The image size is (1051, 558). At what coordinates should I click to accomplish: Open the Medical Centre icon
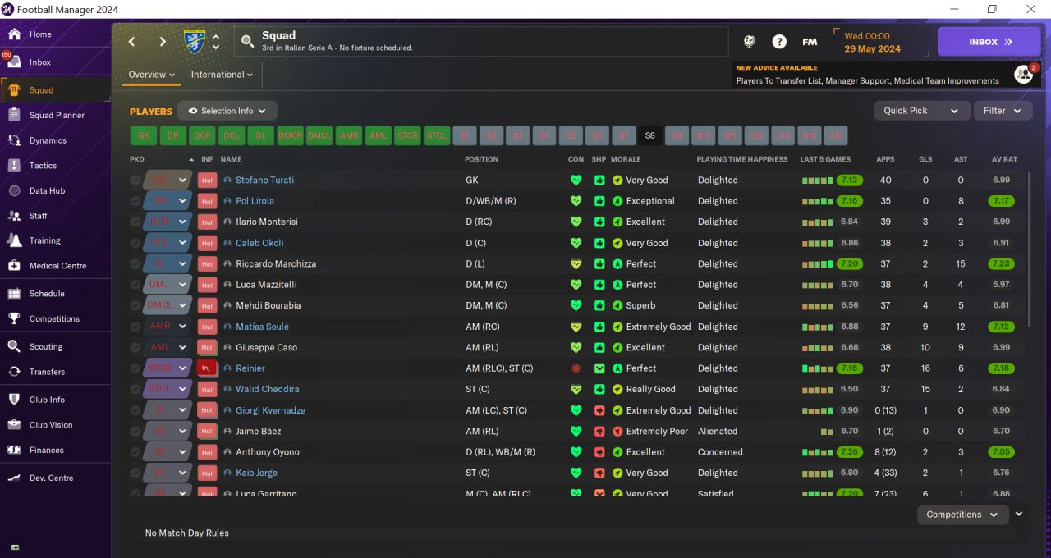[14, 266]
